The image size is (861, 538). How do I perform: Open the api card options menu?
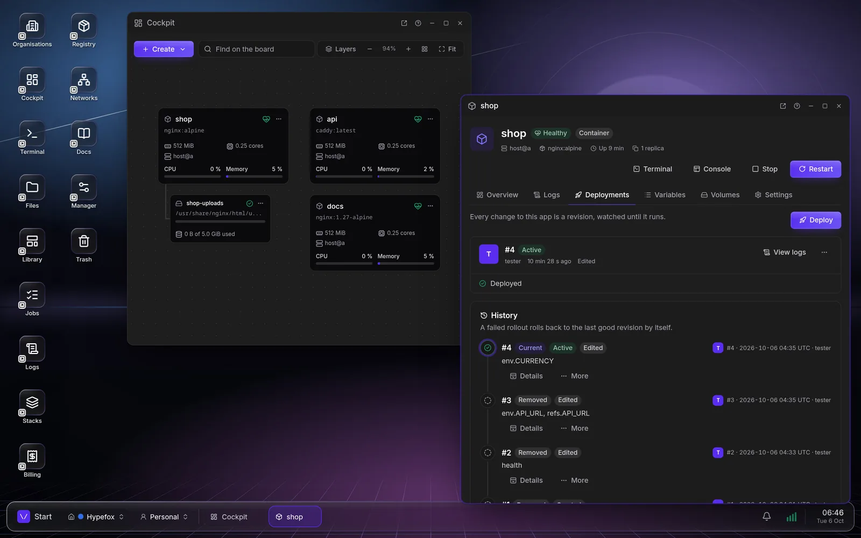tap(430, 119)
